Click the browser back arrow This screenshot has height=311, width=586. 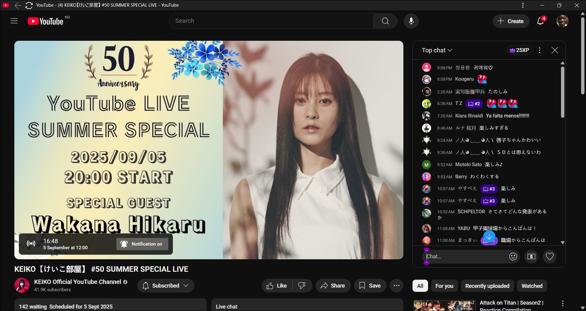(x=18, y=5)
